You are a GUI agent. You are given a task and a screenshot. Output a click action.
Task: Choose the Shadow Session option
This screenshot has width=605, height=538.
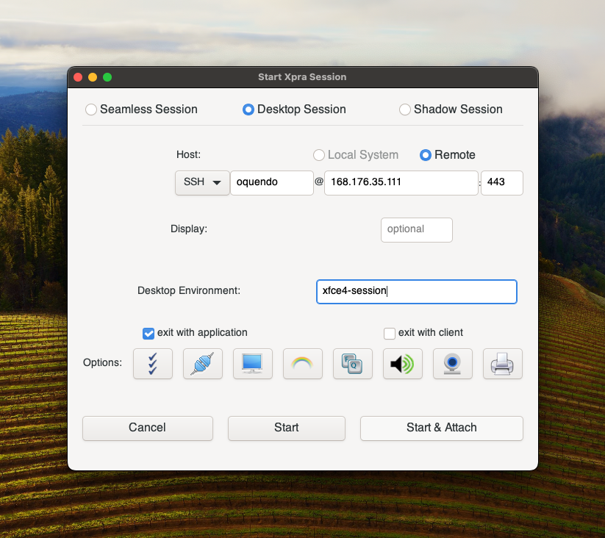pos(405,110)
